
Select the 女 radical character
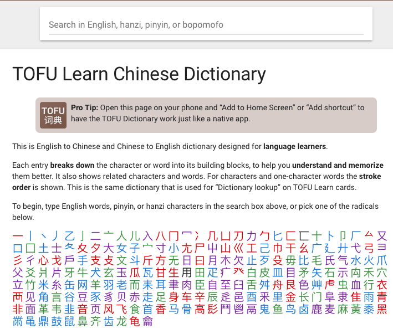click(121, 248)
